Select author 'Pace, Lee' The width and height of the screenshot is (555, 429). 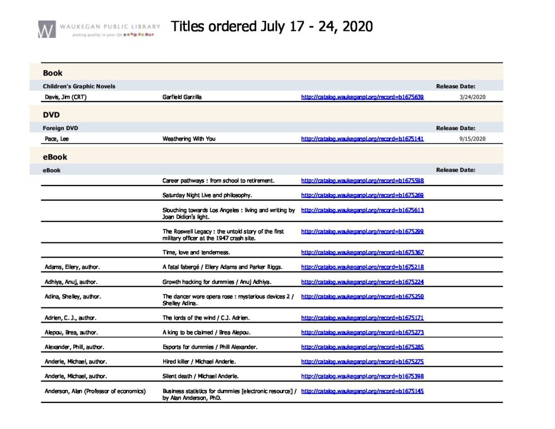[x=56, y=139]
